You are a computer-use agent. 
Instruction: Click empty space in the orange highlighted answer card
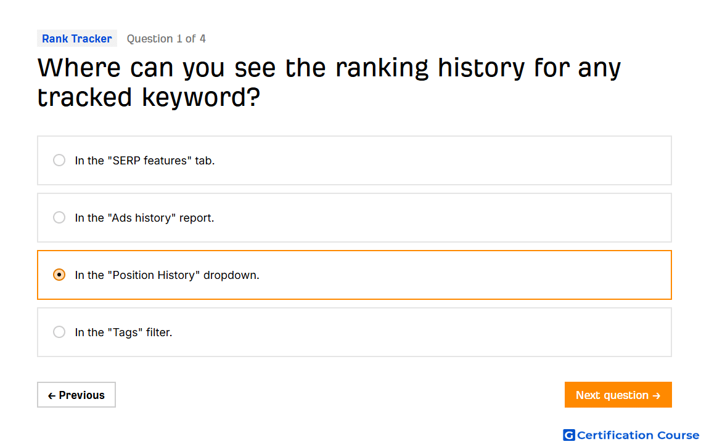coord(465,275)
